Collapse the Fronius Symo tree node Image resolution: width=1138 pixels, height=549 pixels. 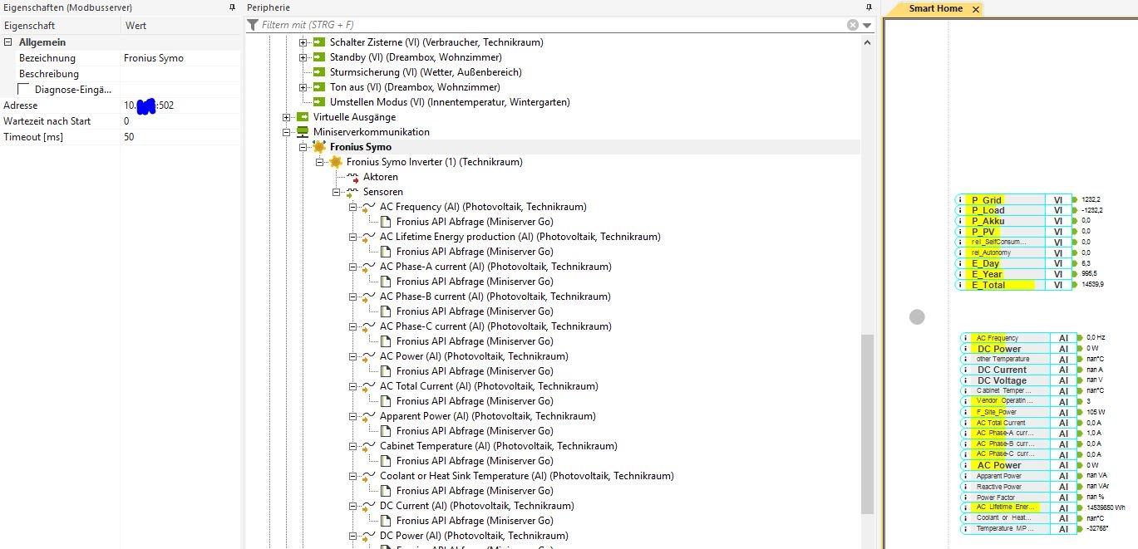tap(303, 147)
